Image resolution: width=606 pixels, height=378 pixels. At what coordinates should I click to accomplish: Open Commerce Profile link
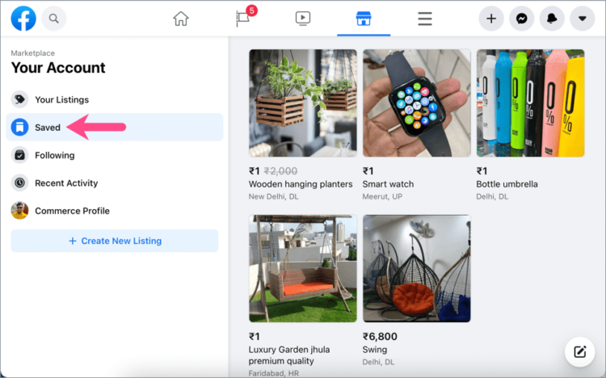tap(72, 211)
